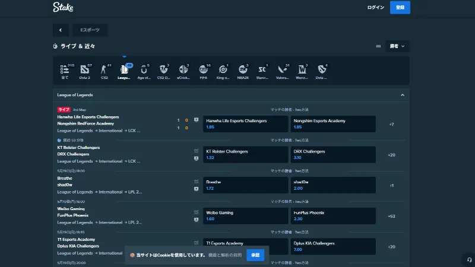Bet on FunPlus Phoenix at 2.30
475x267 pixels.
pos(333,216)
